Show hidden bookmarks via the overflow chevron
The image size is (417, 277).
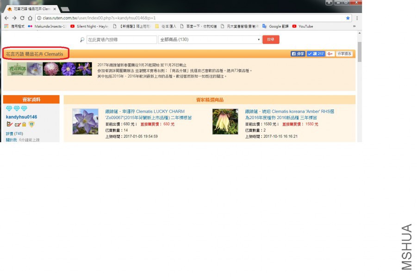pyautogui.click(x=355, y=26)
